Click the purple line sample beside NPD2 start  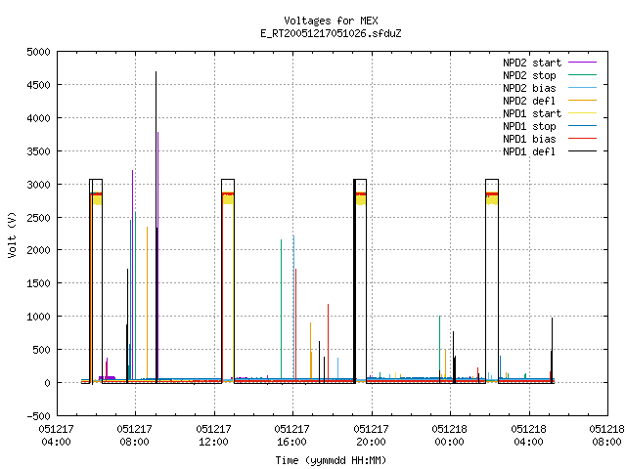tap(583, 63)
